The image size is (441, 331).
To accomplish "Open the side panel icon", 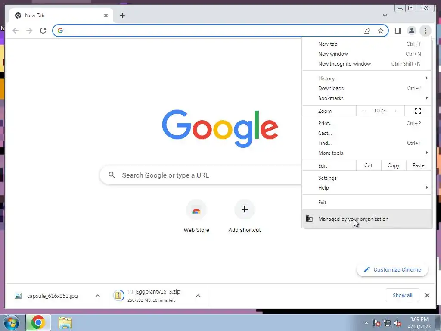I will 398,31.
